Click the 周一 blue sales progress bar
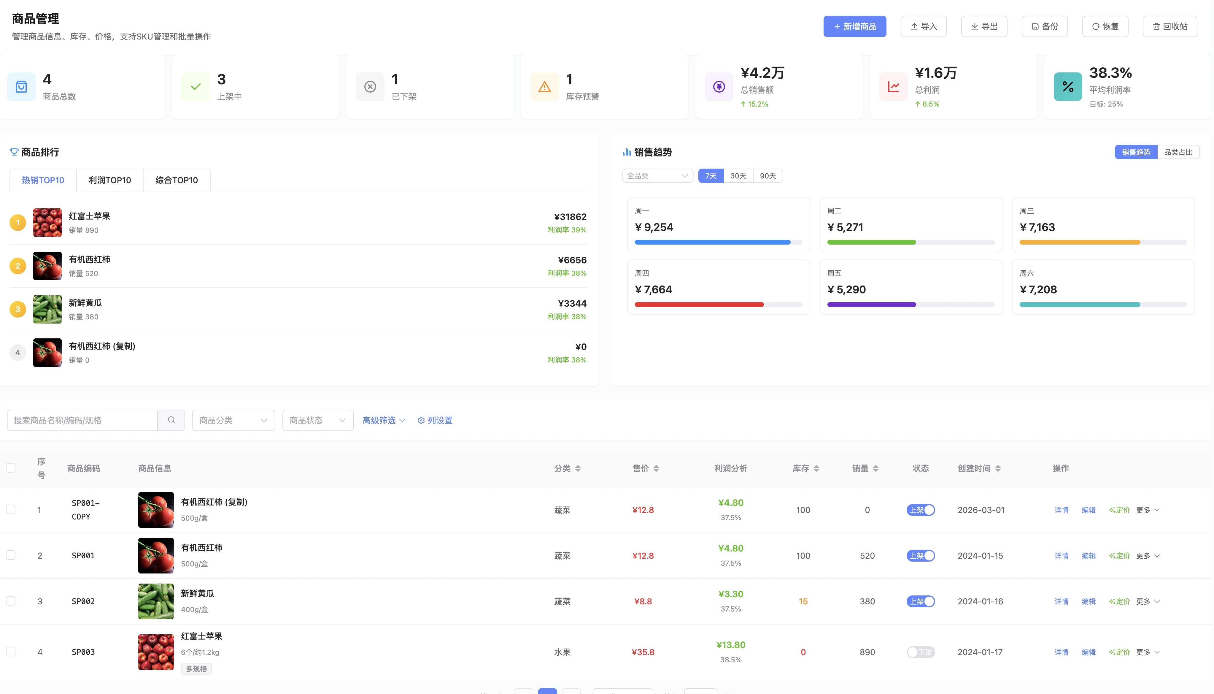The image size is (1214, 694). coord(712,242)
